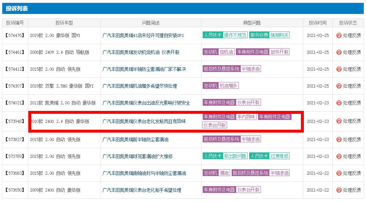
Task: Click the red status icon for complaint 574461
Action: point(339,52)
